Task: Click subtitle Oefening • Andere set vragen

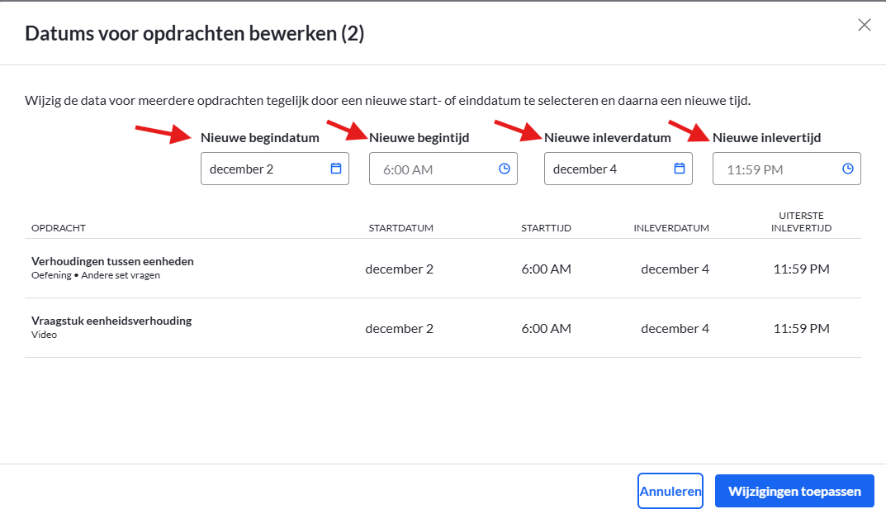Action: tap(96, 275)
